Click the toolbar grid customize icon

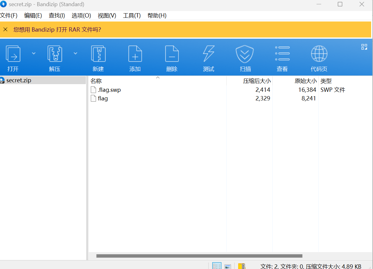(364, 47)
